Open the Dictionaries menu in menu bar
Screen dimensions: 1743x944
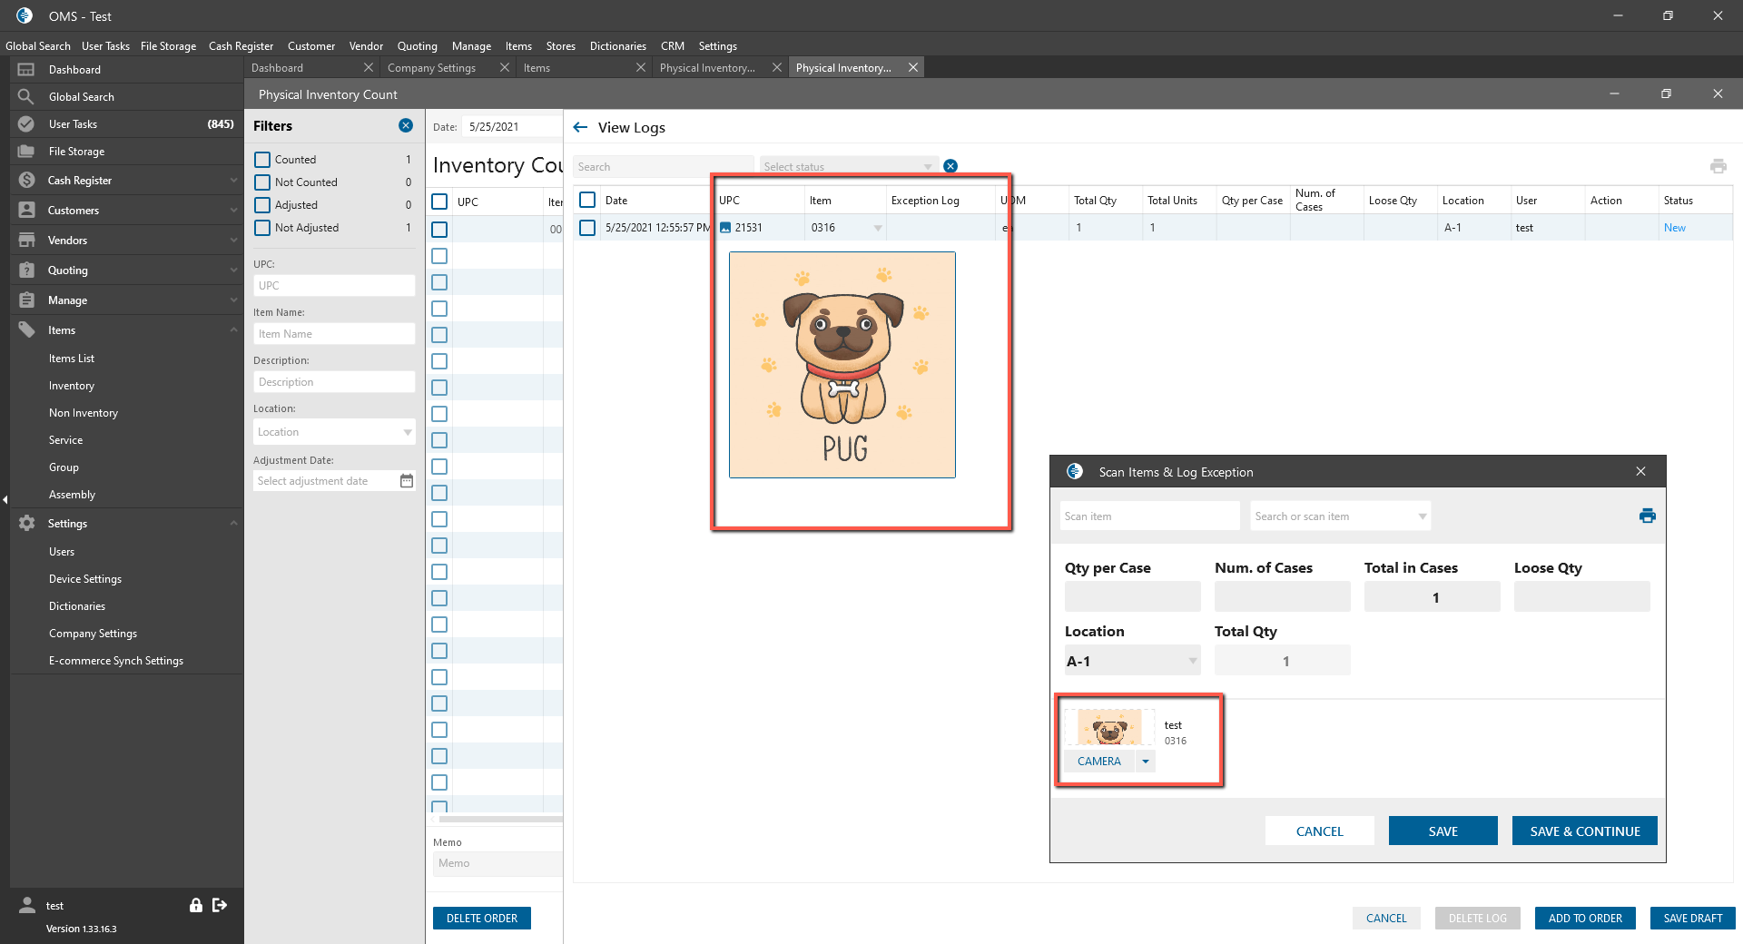tap(618, 46)
